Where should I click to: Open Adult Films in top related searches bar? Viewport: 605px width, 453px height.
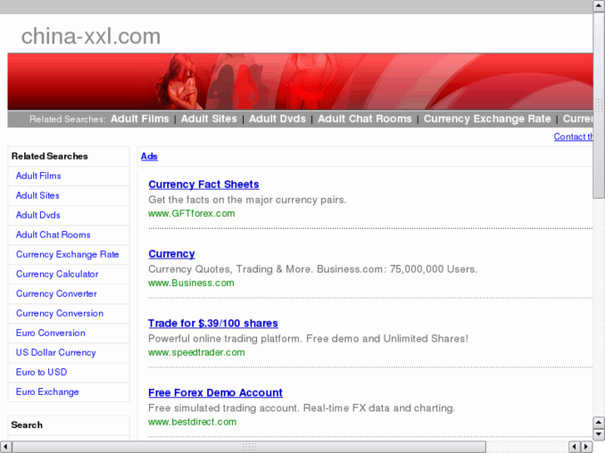tap(140, 119)
